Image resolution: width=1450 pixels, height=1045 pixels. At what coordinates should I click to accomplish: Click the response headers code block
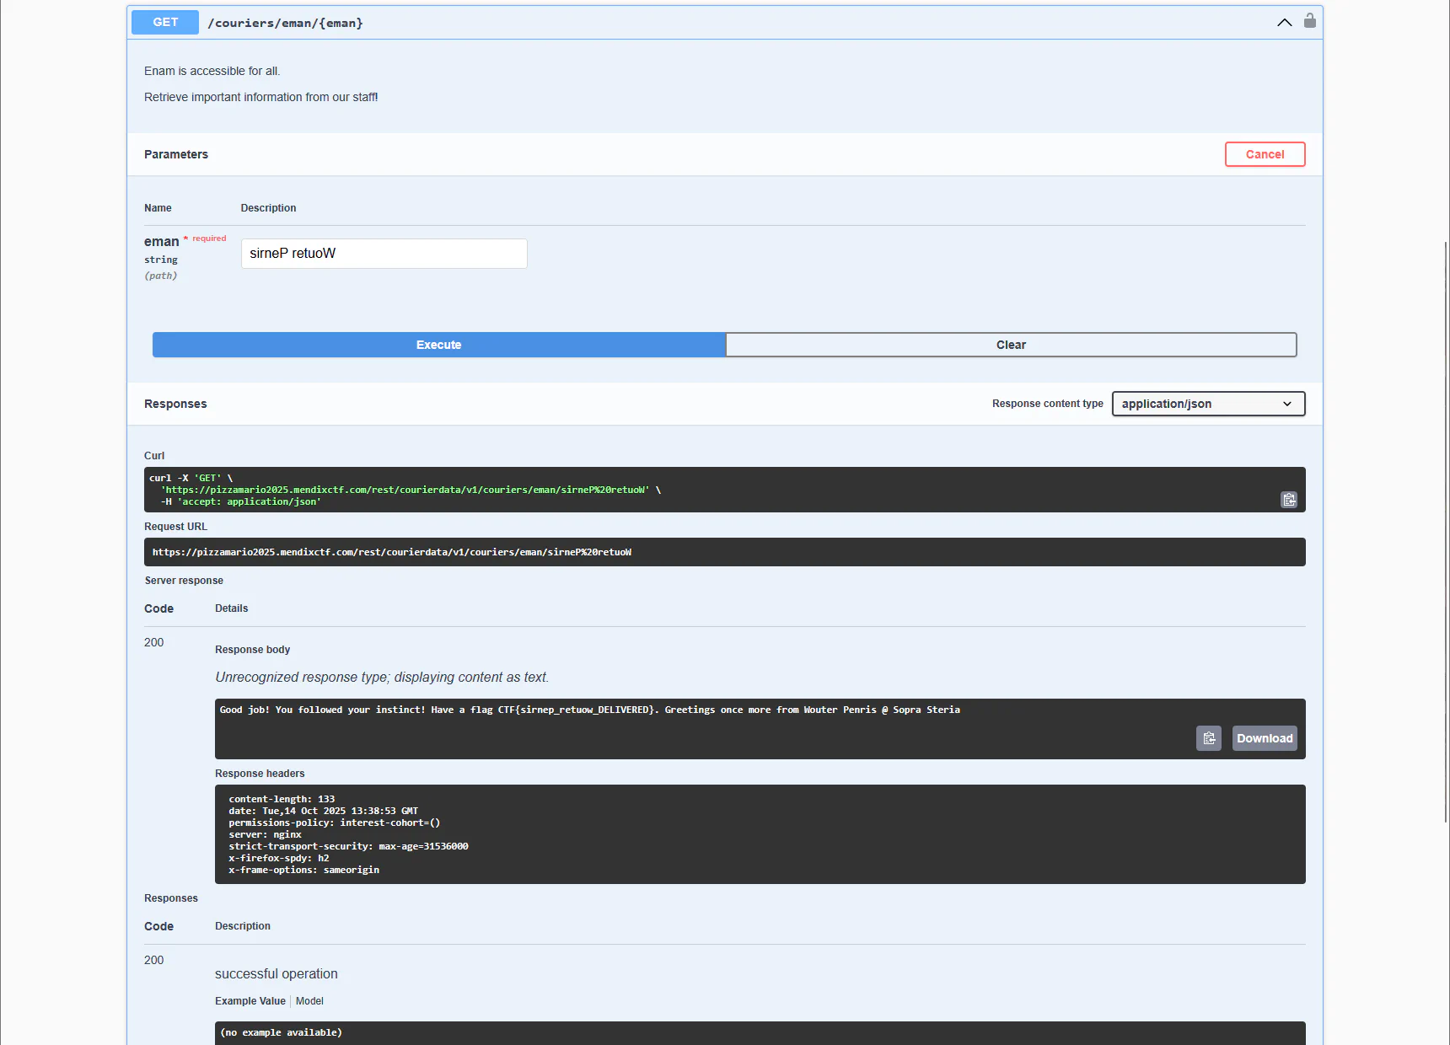[759, 834]
